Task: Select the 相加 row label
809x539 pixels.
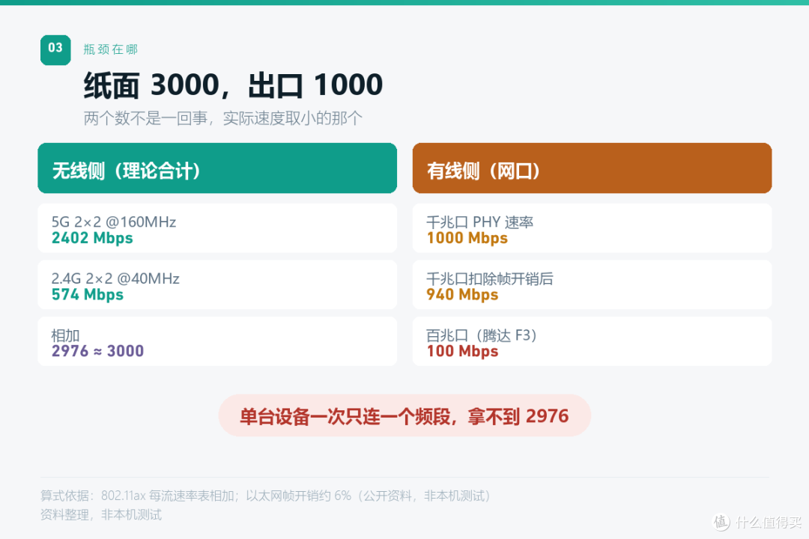Action: pos(65,335)
